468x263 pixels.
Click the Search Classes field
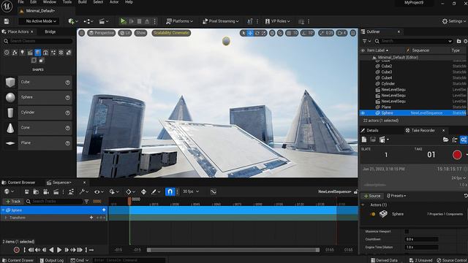point(38,41)
